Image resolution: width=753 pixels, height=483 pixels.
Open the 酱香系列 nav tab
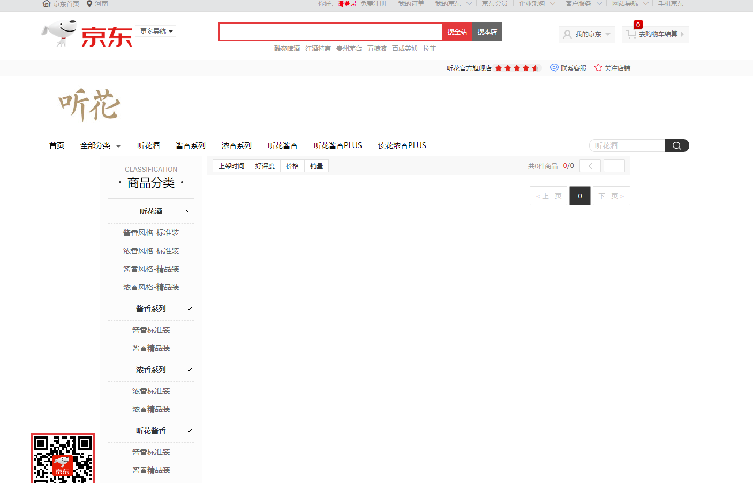point(191,145)
